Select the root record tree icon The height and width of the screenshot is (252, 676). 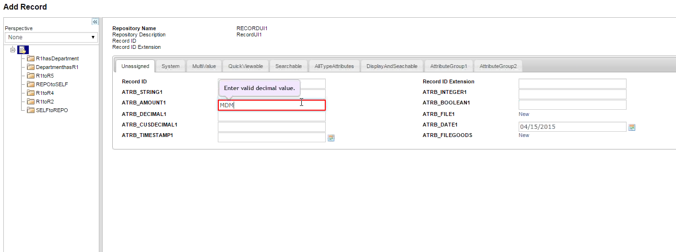tap(23, 50)
